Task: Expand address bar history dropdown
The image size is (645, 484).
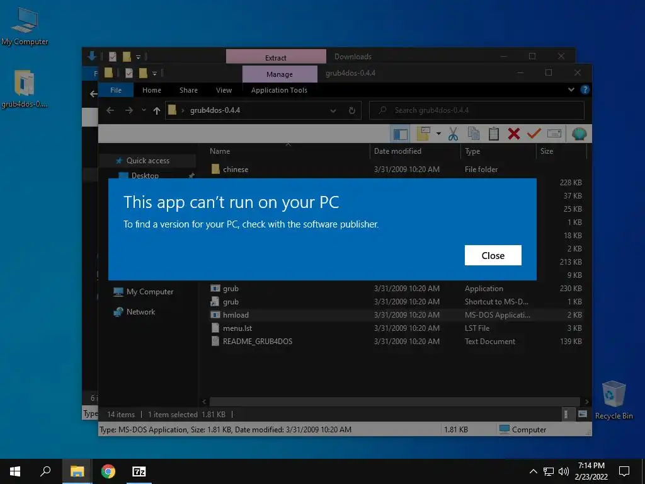Action: pyautogui.click(x=333, y=111)
